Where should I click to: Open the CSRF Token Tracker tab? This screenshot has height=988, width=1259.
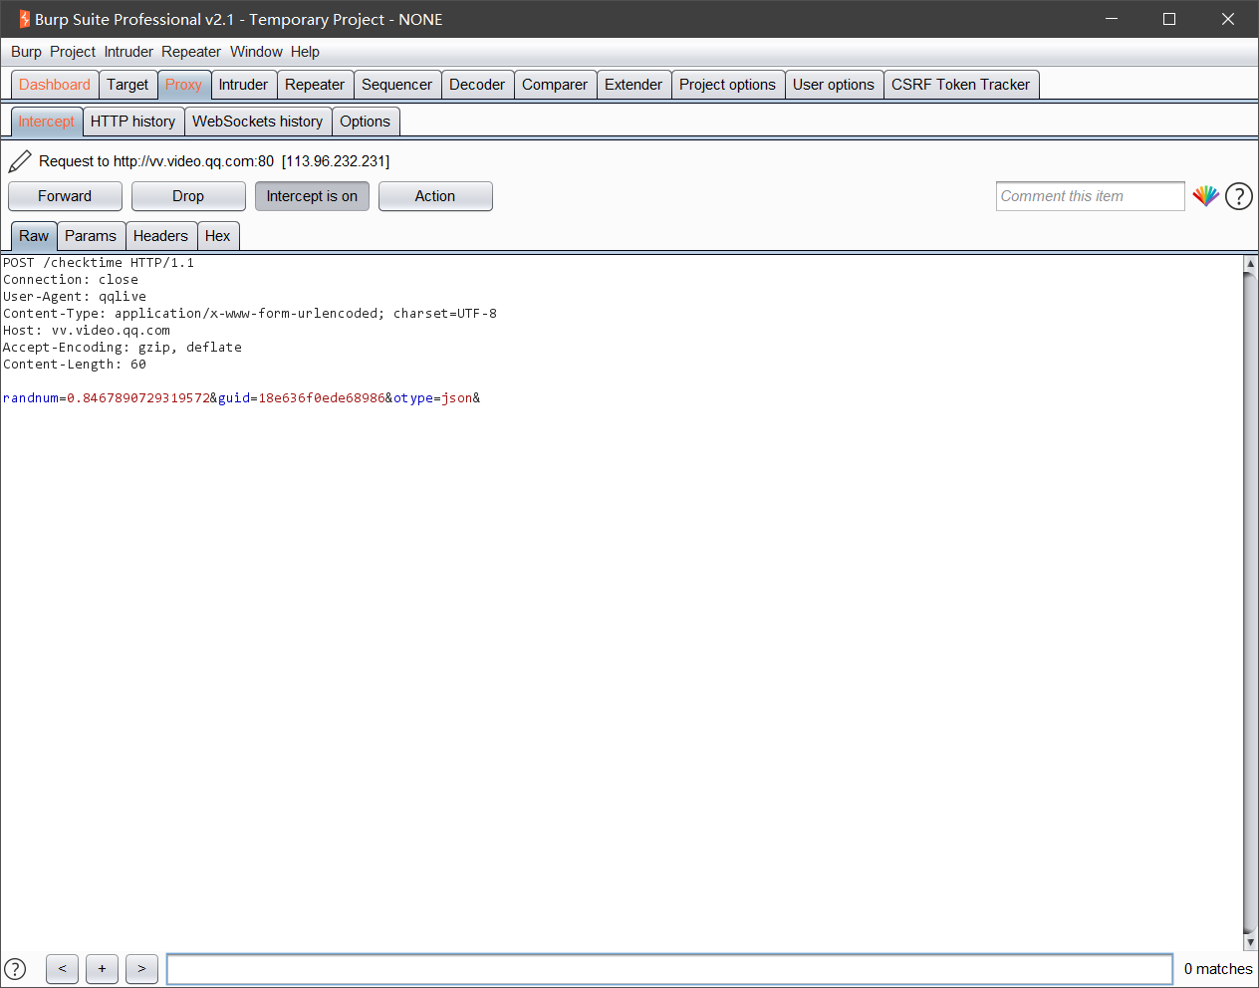tap(960, 85)
